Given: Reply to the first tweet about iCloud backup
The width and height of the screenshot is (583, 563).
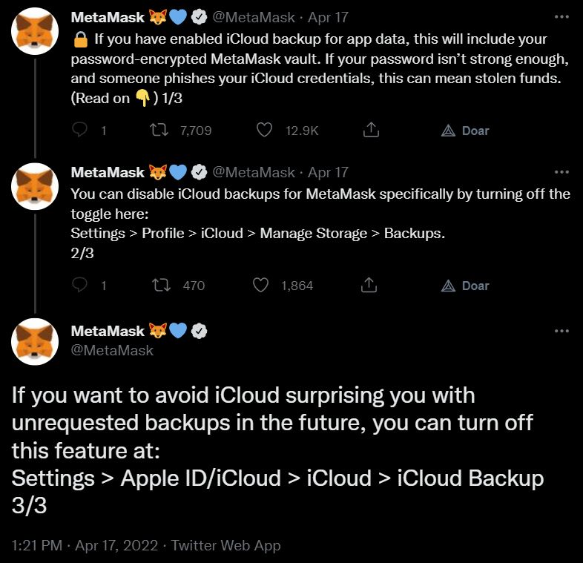Looking at the screenshot, I should point(79,130).
